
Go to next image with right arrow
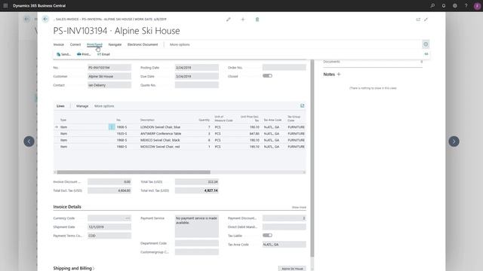tap(454, 142)
